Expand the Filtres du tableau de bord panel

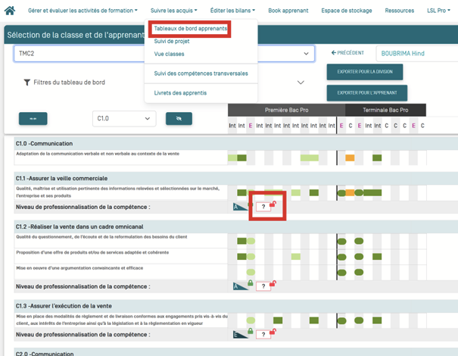(300, 83)
